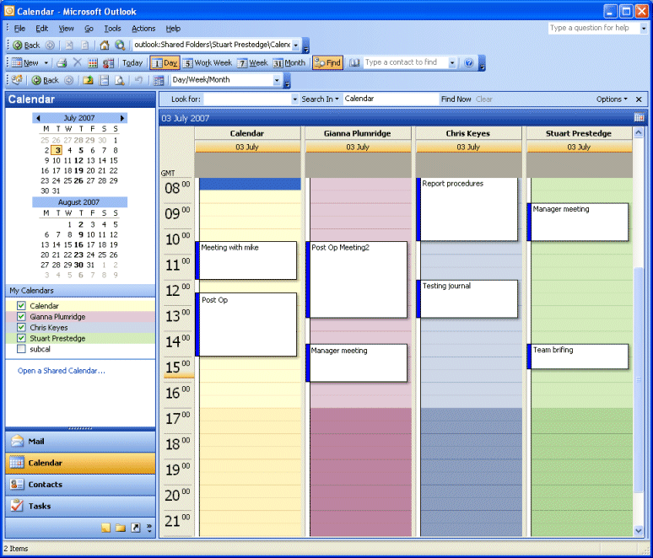653x558 pixels.
Task: Click the Plan a Meeting icon
Action: click(108, 63)
